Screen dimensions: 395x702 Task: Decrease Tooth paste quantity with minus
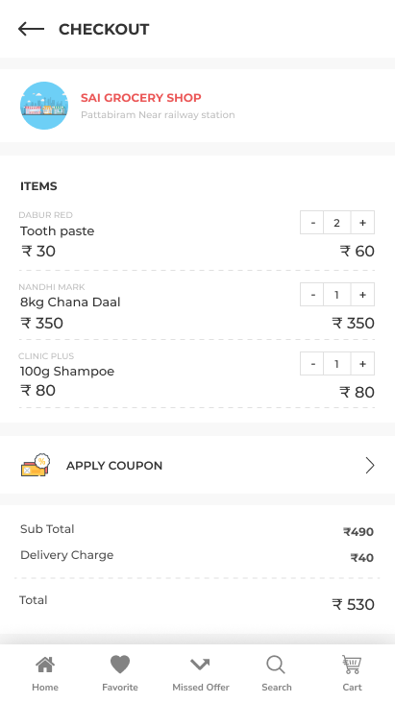click(312, 223)
